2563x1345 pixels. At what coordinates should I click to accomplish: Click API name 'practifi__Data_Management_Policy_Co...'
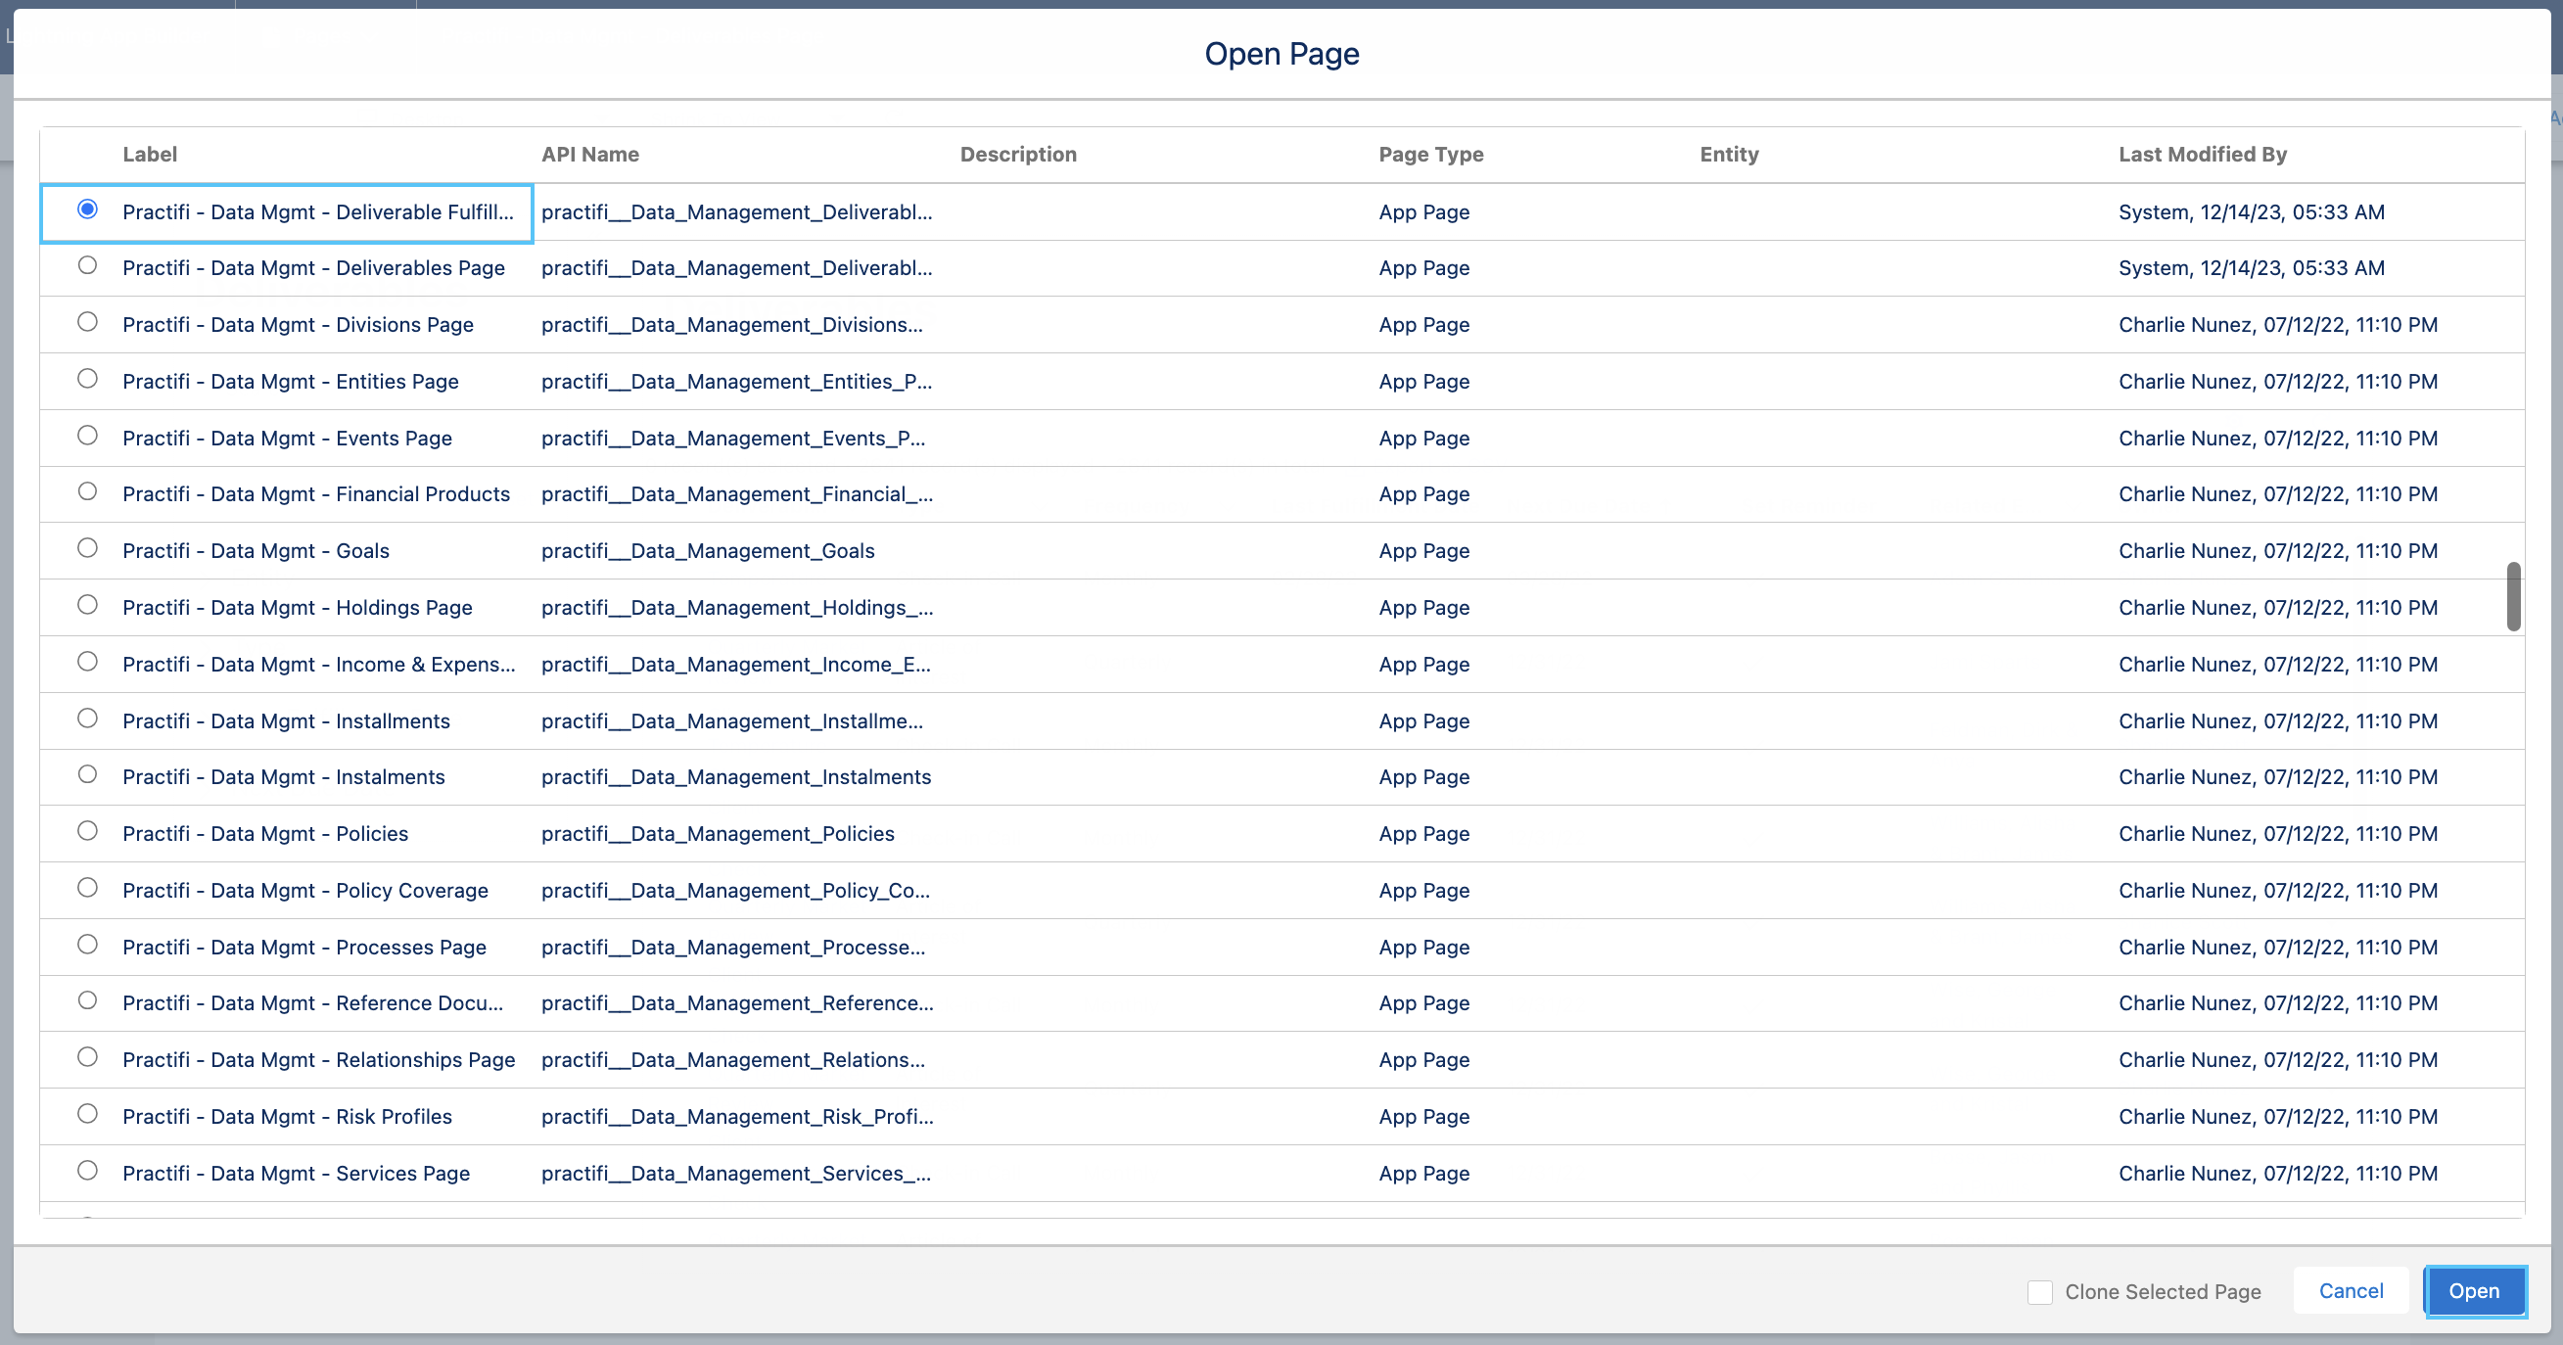point(735,890)
